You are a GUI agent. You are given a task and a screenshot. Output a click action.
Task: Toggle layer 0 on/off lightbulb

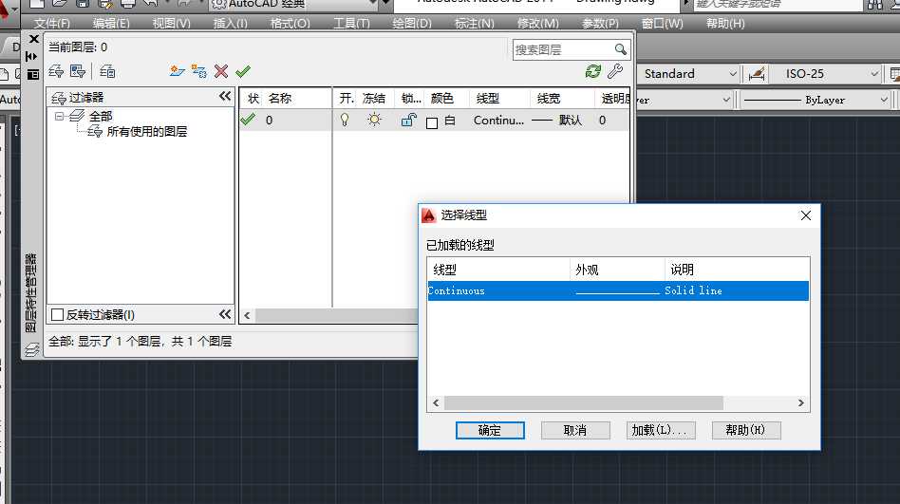(x=345, y=120)
